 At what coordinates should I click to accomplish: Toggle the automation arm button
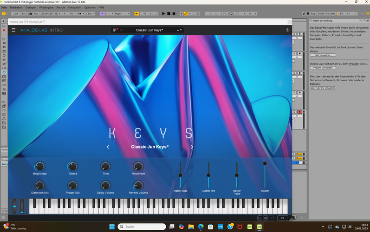(186, 13)
